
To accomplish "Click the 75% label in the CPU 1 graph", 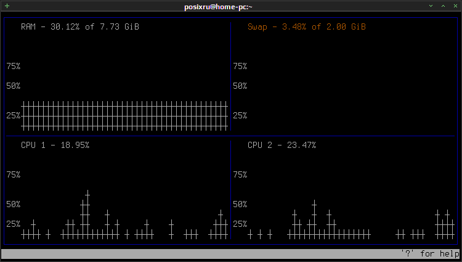I will point(14,174).
